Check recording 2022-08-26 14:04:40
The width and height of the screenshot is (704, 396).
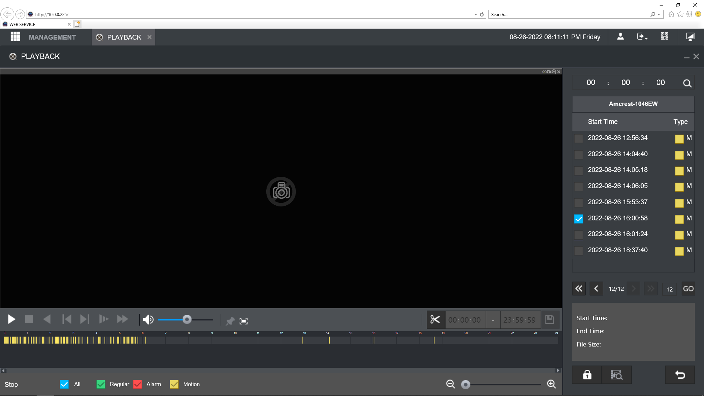pyautogui.click(x=579, y=155)
